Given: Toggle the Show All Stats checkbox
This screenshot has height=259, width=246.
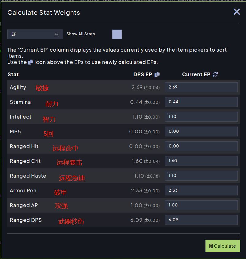Looking at the screenshot, I should (x=117, y=34).
